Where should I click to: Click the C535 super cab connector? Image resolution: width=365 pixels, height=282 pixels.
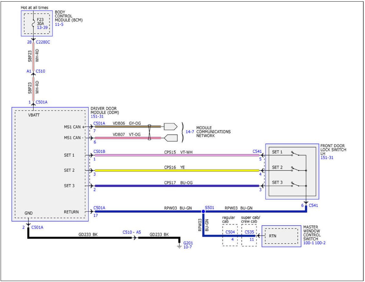click(x=249, y=232)
